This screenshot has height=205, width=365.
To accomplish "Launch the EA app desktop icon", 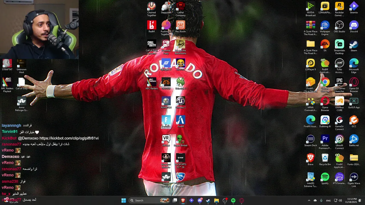I will (325, 46).
